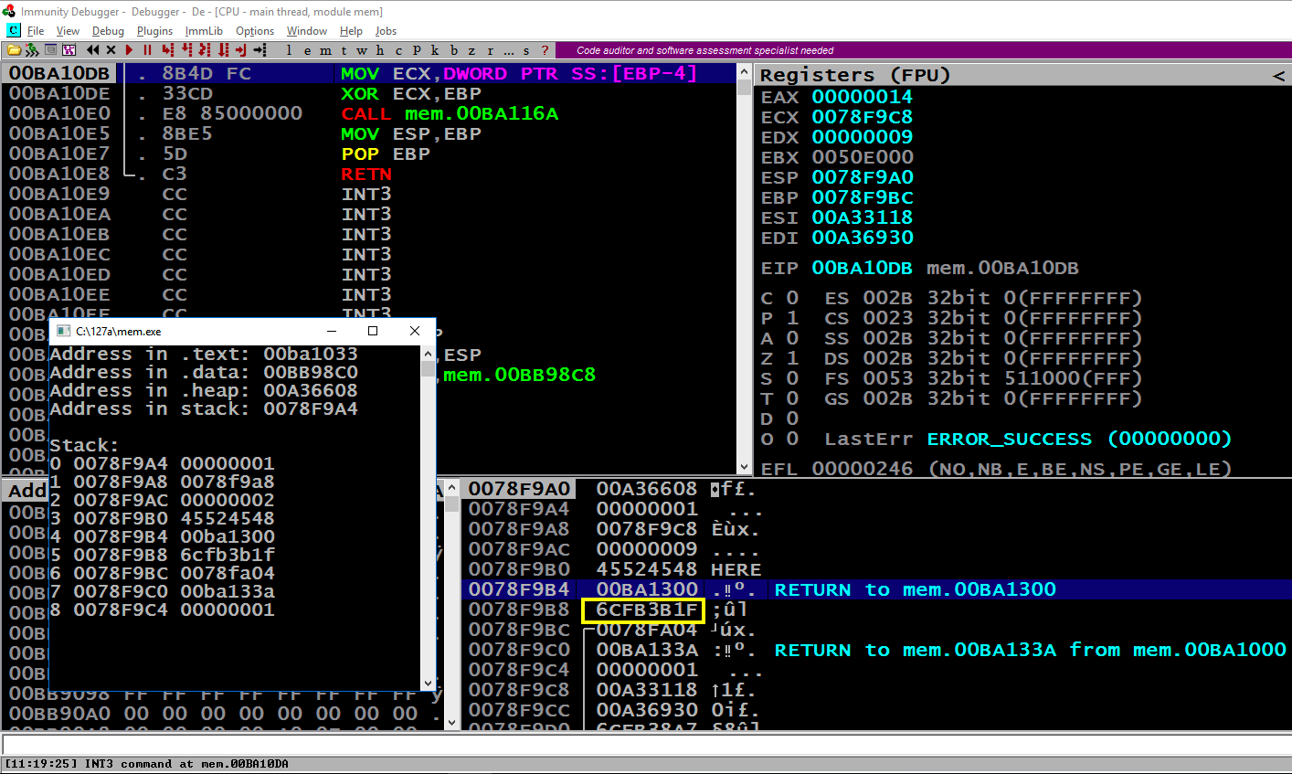Close the debugged program with the X icon
The image size is (1292, 774).
(111, 49)
